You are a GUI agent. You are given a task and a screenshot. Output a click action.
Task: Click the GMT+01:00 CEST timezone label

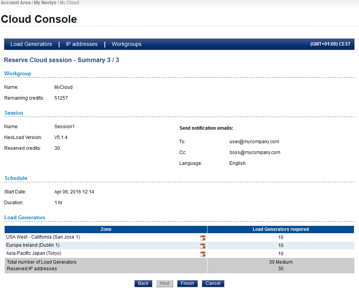point(330,44)
